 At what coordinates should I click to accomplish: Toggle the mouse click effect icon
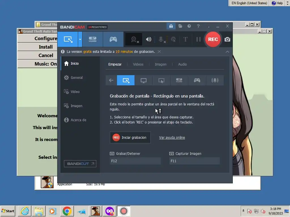pyautogui.click(x=173, y=39)
